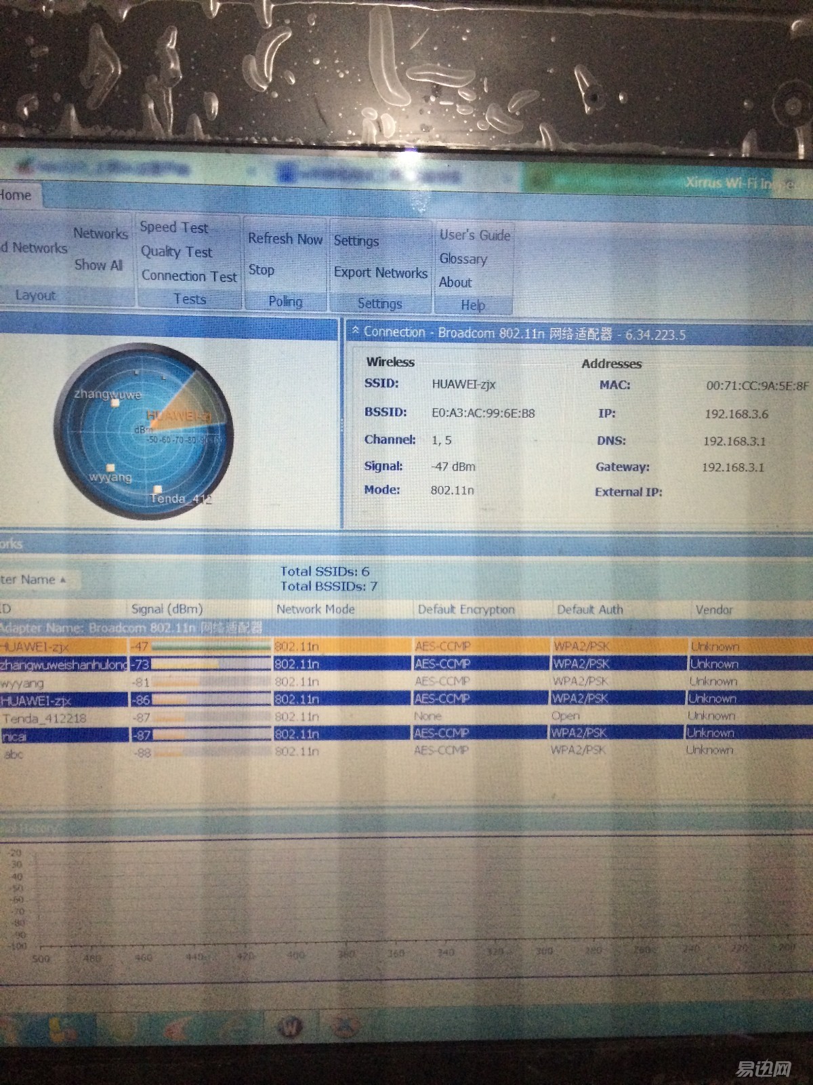Launch the Connection Test

point(189,276)
